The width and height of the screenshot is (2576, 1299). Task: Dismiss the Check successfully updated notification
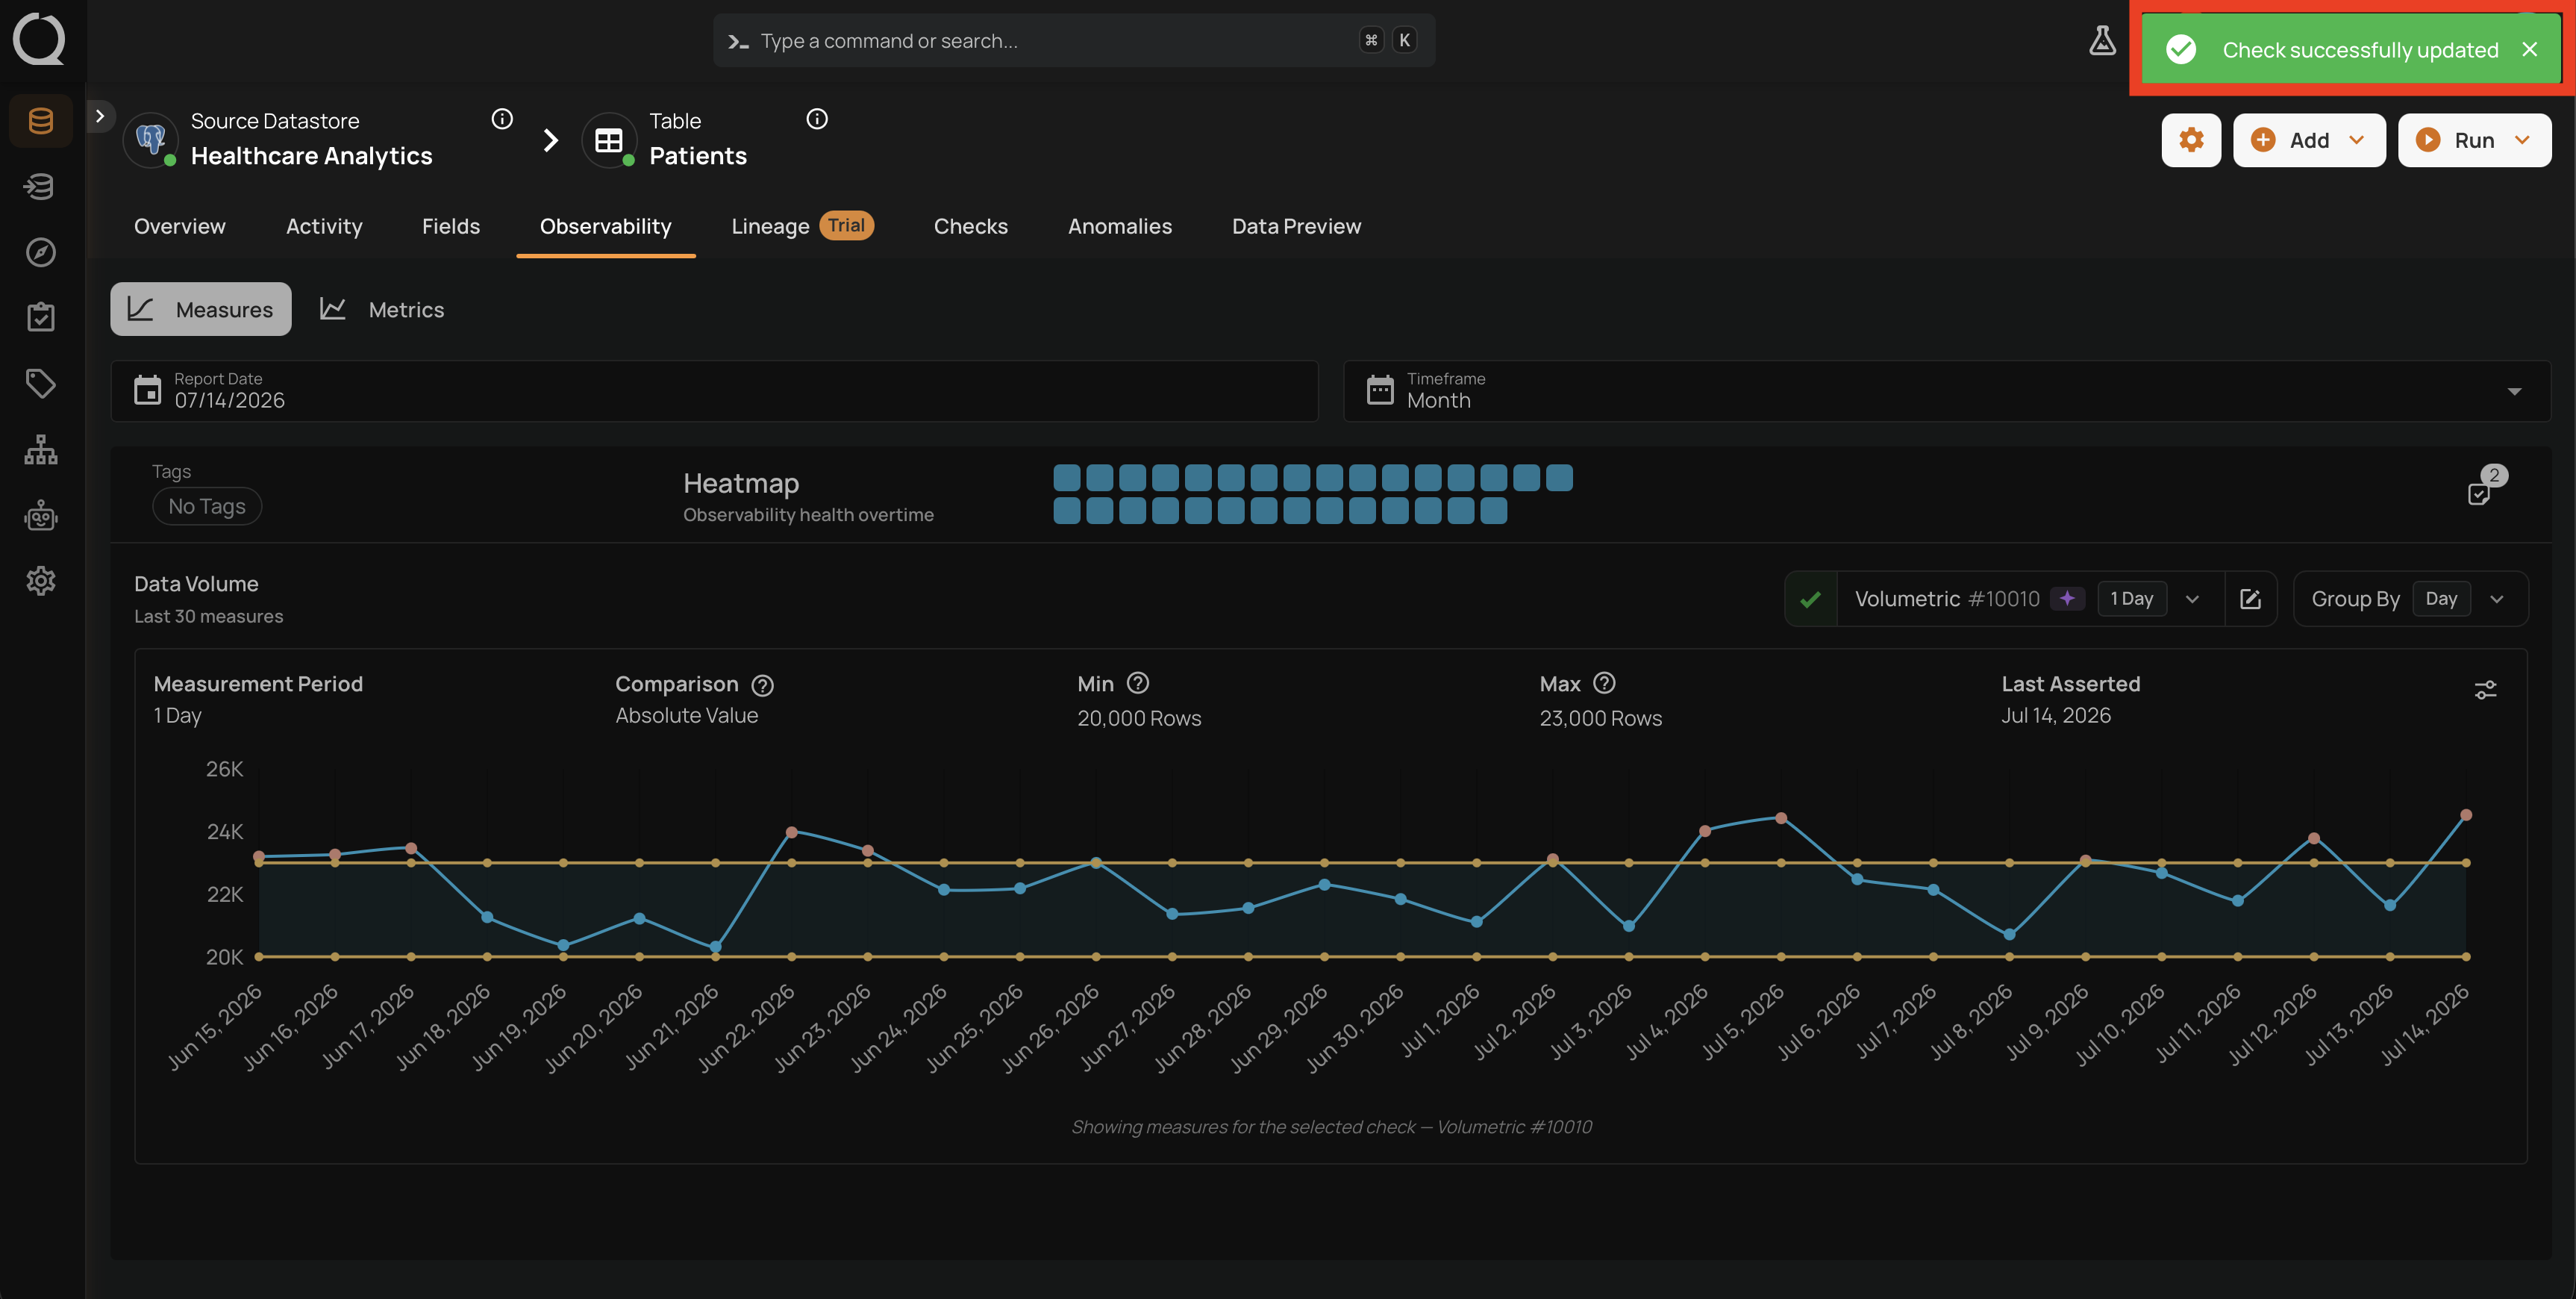(2529, 49)
